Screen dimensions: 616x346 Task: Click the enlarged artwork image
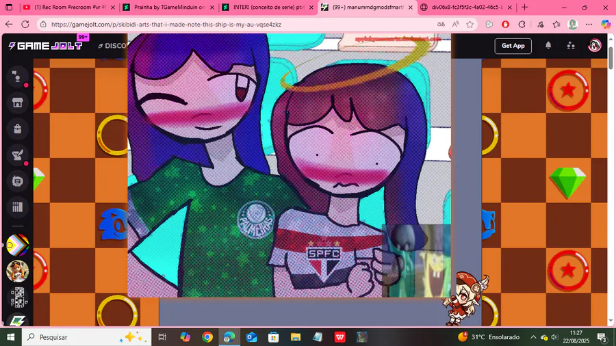pos(289,165)
